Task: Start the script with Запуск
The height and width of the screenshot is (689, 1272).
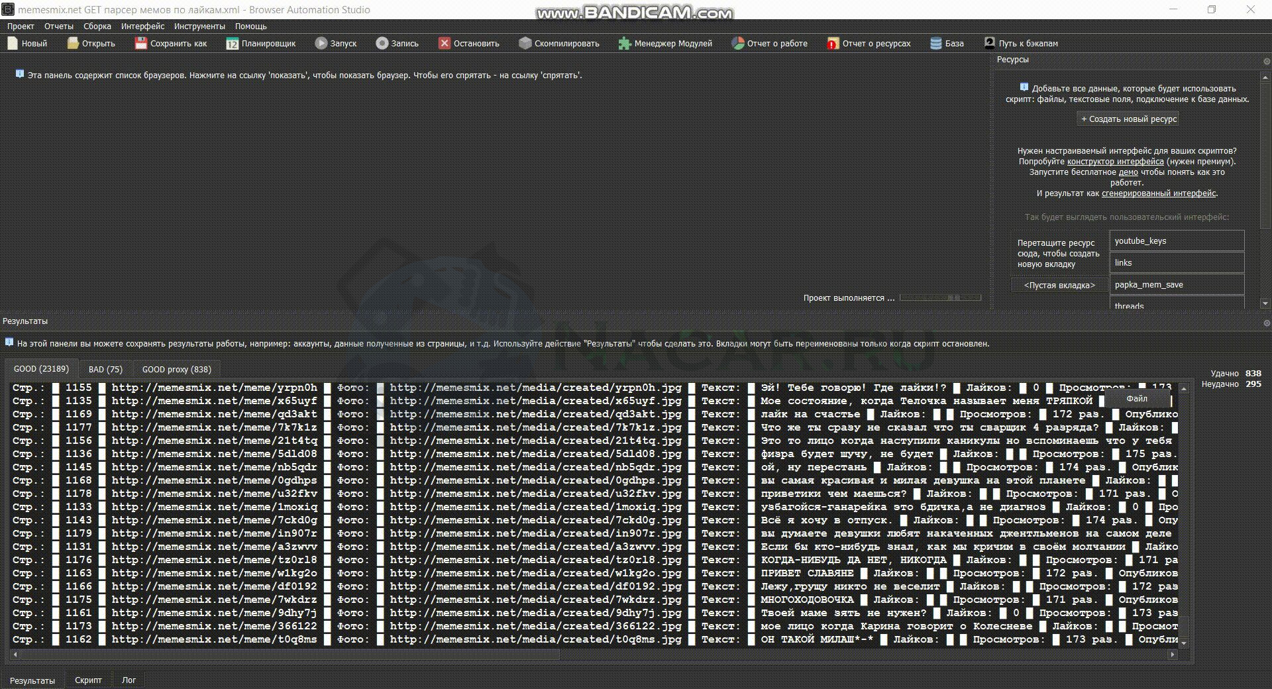Action: [x=336, y=43]
